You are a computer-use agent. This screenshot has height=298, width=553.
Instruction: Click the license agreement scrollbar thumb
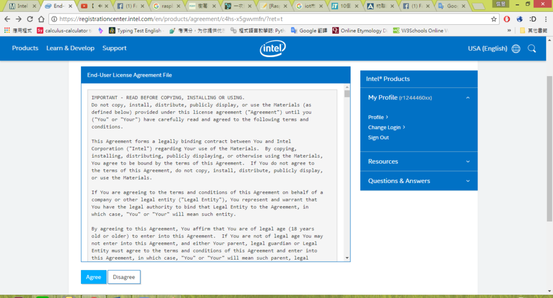(347, 94)
